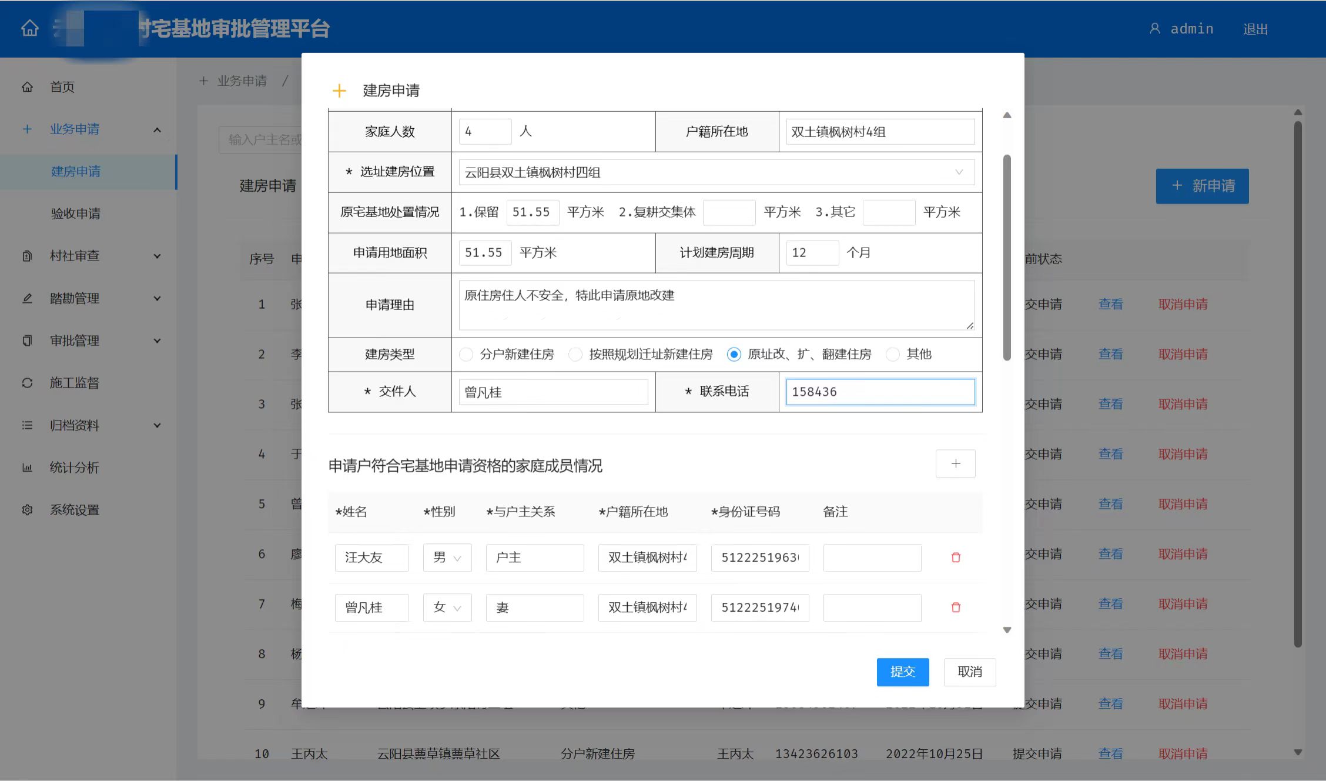Image resolution: width=1326 pixels, height=781 pixels.
Task: Click 取消申请 link in row 6
Action: point(1183,554)
